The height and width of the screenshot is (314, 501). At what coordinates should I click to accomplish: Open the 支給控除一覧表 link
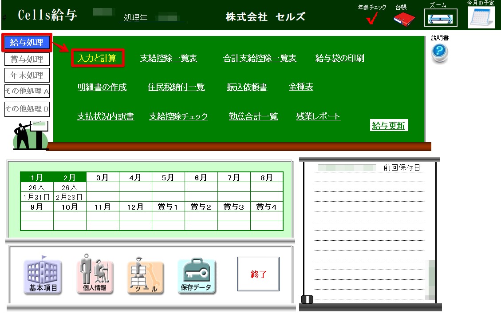[169, 59]
